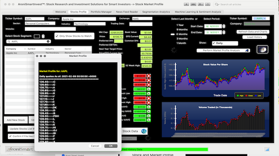This screenshot has height=156, width=279.
Task: Click the chart icon in bottom right corner
Action: [x=267, y=149]
